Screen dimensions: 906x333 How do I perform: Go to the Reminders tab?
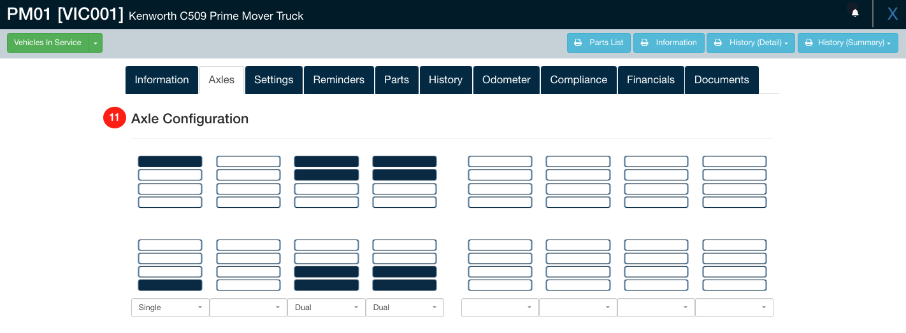coord(339,80)
